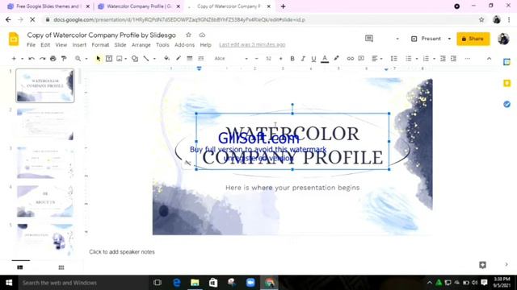Click the Numbered list icon
This screenshot has width=517, height=290.
426,59
